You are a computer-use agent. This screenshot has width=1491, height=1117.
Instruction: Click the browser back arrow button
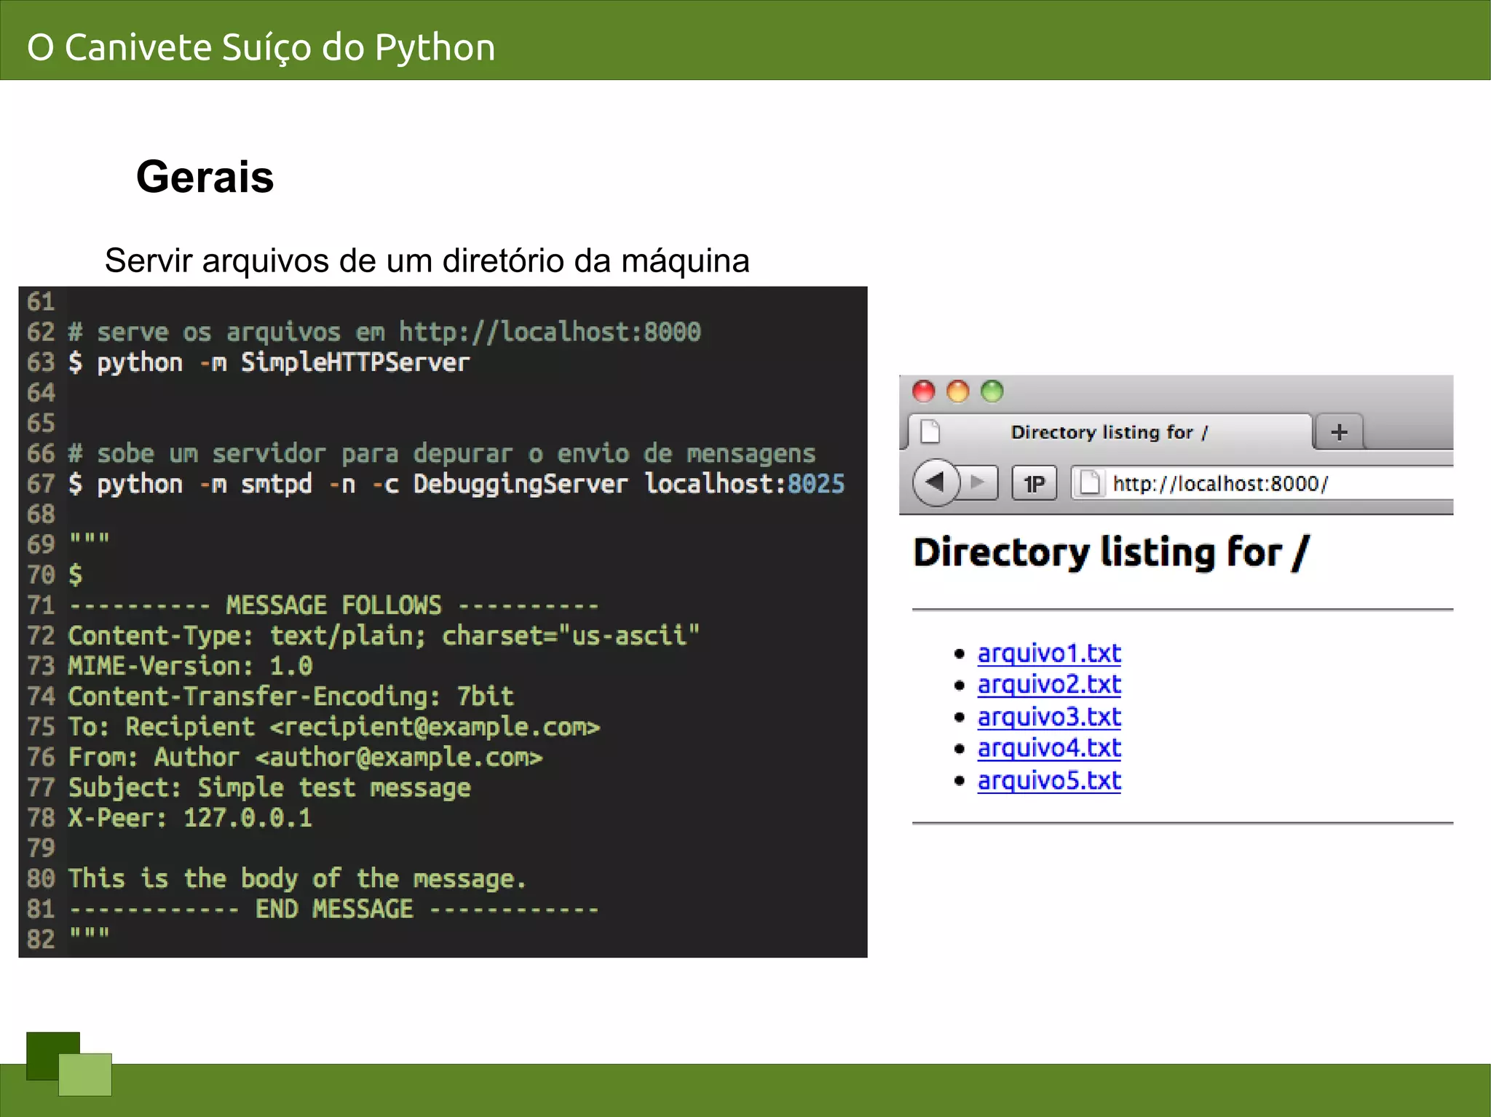coord(936,482)
